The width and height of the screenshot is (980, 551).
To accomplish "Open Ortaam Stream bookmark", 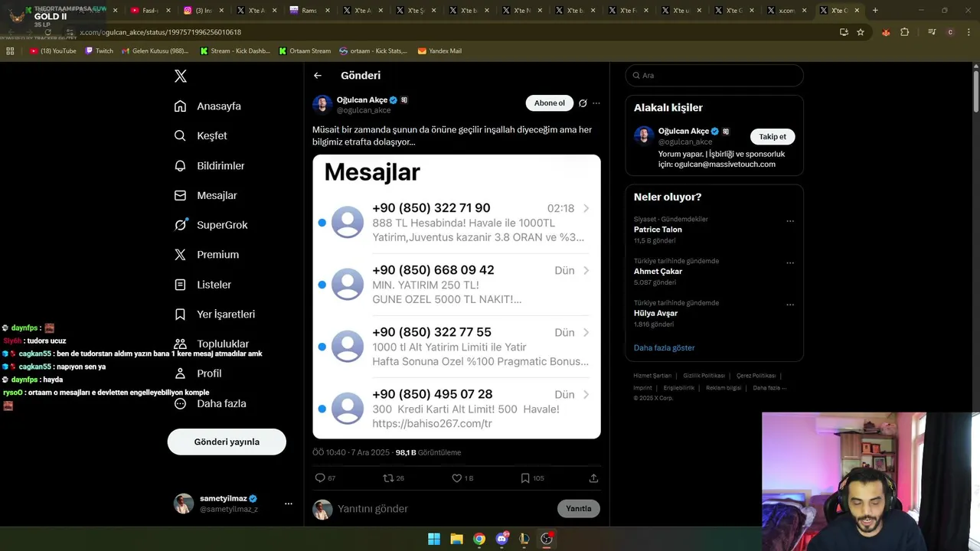I will coord(305,51).
